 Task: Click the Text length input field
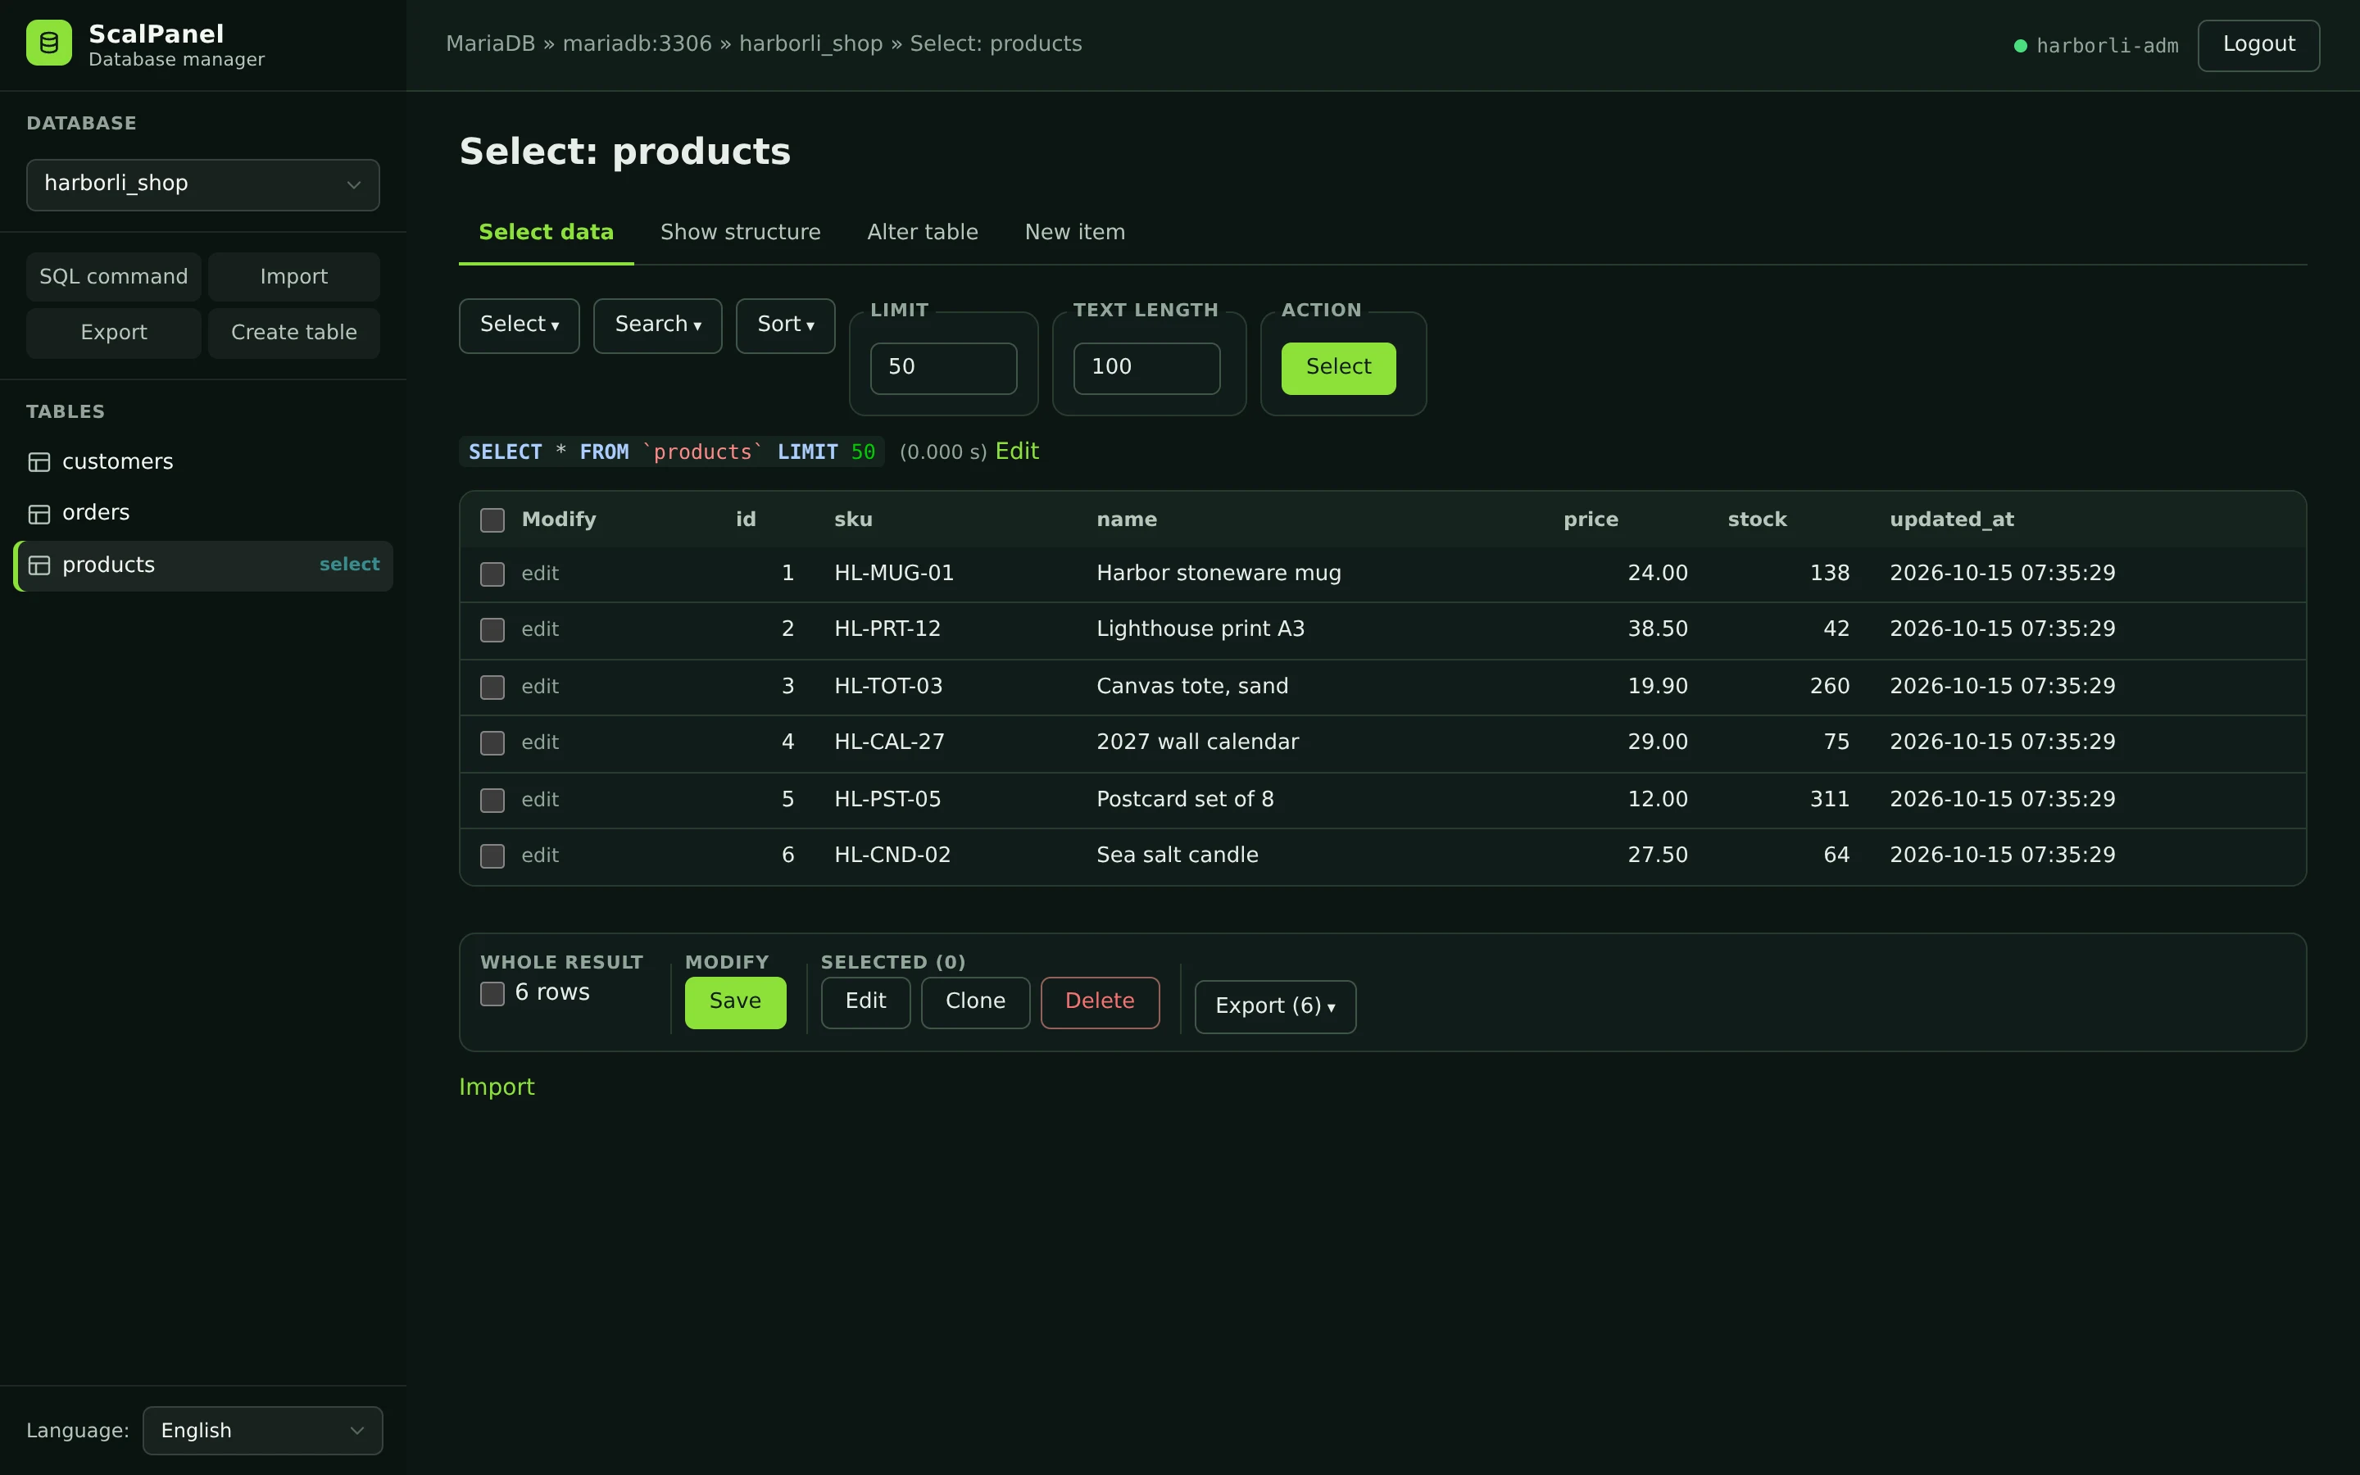coord(1146,368)
